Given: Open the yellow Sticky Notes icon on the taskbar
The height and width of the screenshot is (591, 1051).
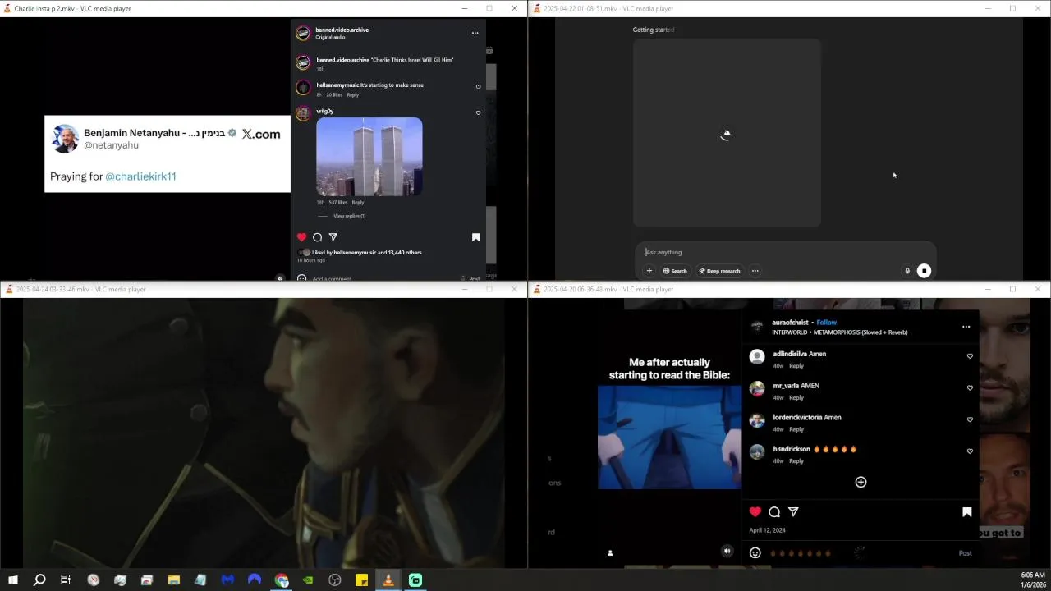Looking at the screenshot, I should pyautogui.click(x=361, y=580).
